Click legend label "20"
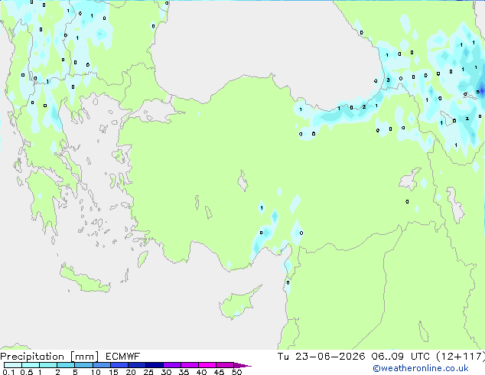Image resolution: width=485 pixels, height=375 pixels. pyautogui.click(x=131, y=372)
